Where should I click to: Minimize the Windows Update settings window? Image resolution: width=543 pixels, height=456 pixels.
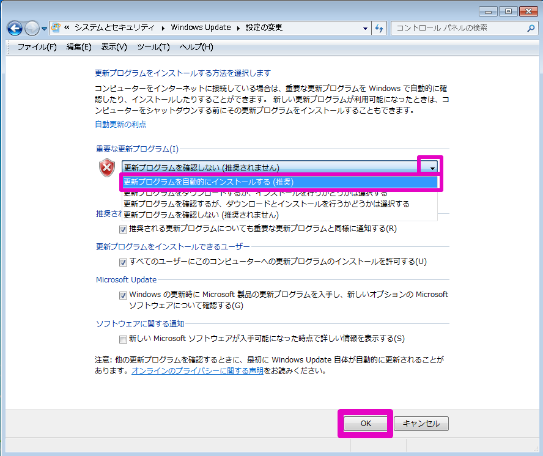click(489, 12)
